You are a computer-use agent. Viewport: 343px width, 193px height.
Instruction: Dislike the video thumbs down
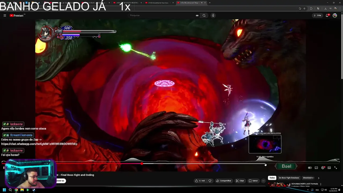[x=210, y=181]
